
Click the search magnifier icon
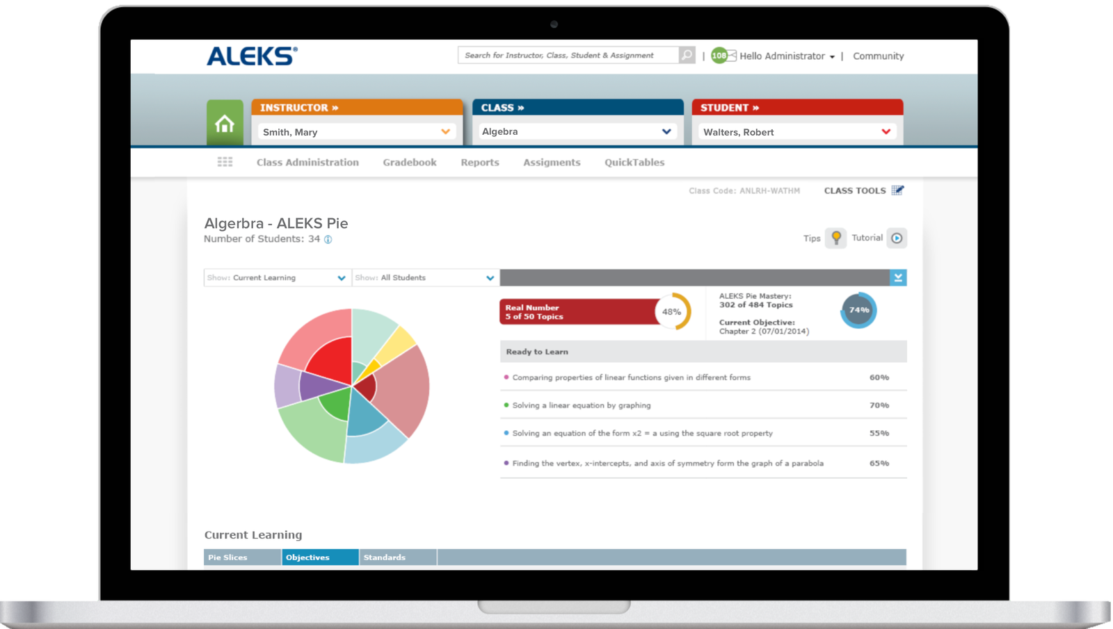687,55
